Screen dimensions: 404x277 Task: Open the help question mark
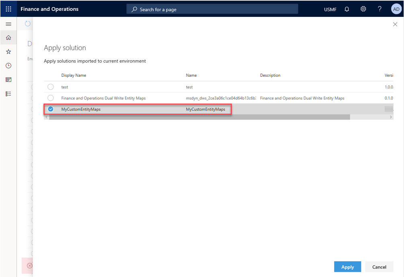pyautogui.click(x=379, y=9)
